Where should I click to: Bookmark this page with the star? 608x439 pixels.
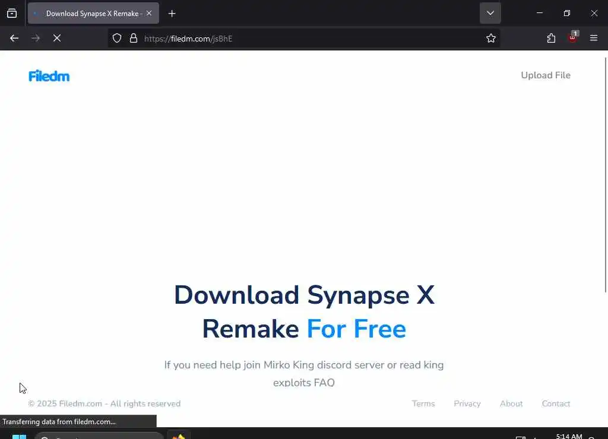click(491, 38)
